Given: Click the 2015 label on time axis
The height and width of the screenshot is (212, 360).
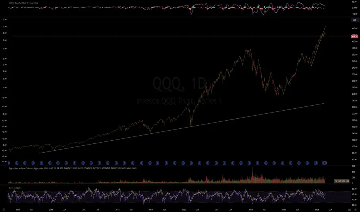Looking at the screenshot, I should pos(18,210).
